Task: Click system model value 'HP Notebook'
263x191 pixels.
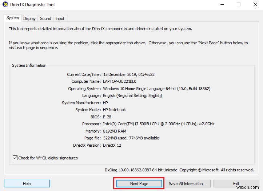Action: 114,110
